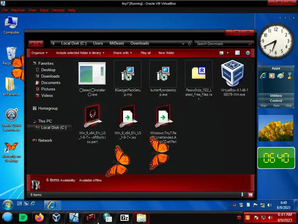This screenshot has width=298, height=224.
Task: Click the Explorer forward arrow button
Action: (40, 44)
